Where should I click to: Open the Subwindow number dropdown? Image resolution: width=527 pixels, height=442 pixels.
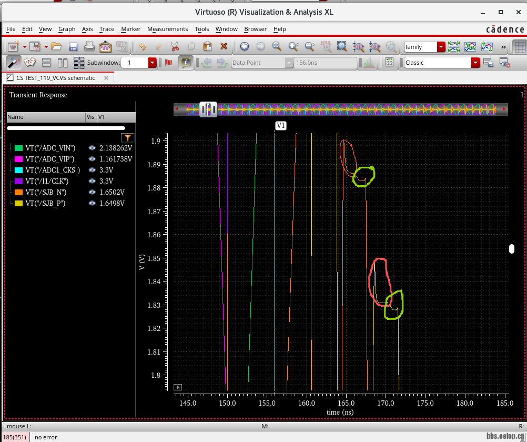pyautogui.click(x=153, y=63)
